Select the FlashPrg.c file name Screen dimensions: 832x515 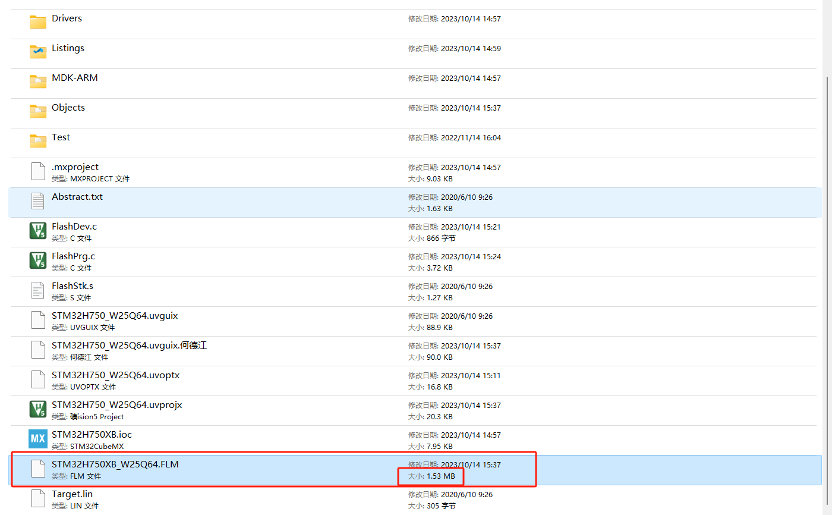(x=73, y=256)
